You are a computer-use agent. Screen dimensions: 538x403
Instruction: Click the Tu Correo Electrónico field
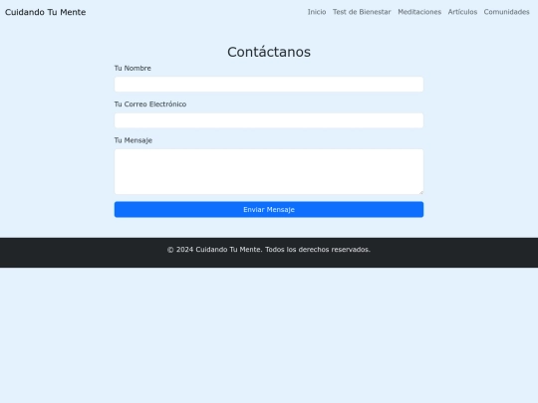click(269, 120)
